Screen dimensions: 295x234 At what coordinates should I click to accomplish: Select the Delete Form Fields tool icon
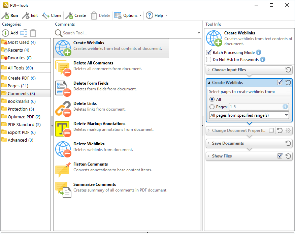pos(63,89)
